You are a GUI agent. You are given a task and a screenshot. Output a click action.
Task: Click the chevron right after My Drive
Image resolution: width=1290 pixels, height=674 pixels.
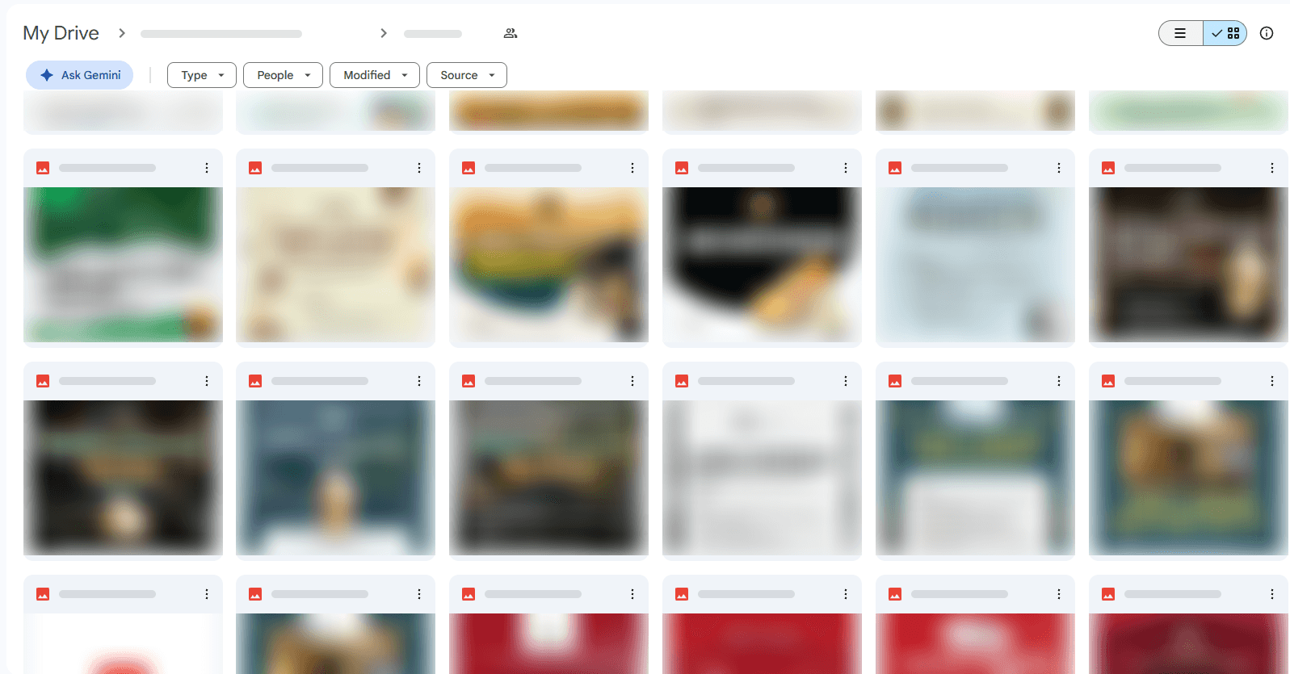[122, 33]
